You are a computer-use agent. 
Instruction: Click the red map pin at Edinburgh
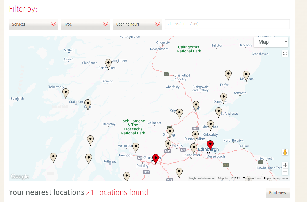210,145
